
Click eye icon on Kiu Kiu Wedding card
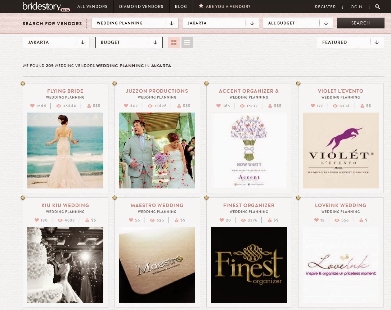click(x=60, y=220)
